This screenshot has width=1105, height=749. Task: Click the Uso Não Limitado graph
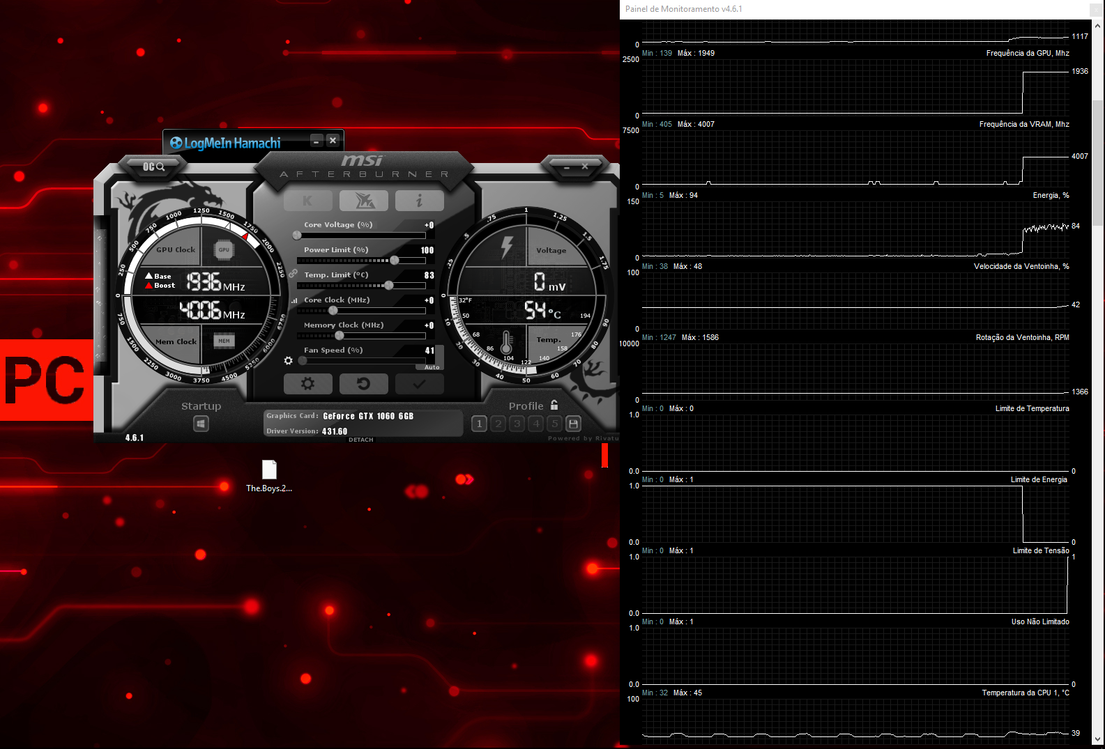coord(855,656)
